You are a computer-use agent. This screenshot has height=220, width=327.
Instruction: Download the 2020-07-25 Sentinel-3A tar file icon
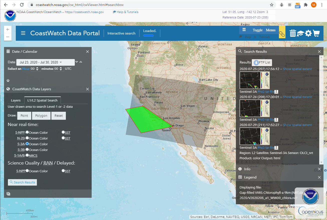point(276,92)
